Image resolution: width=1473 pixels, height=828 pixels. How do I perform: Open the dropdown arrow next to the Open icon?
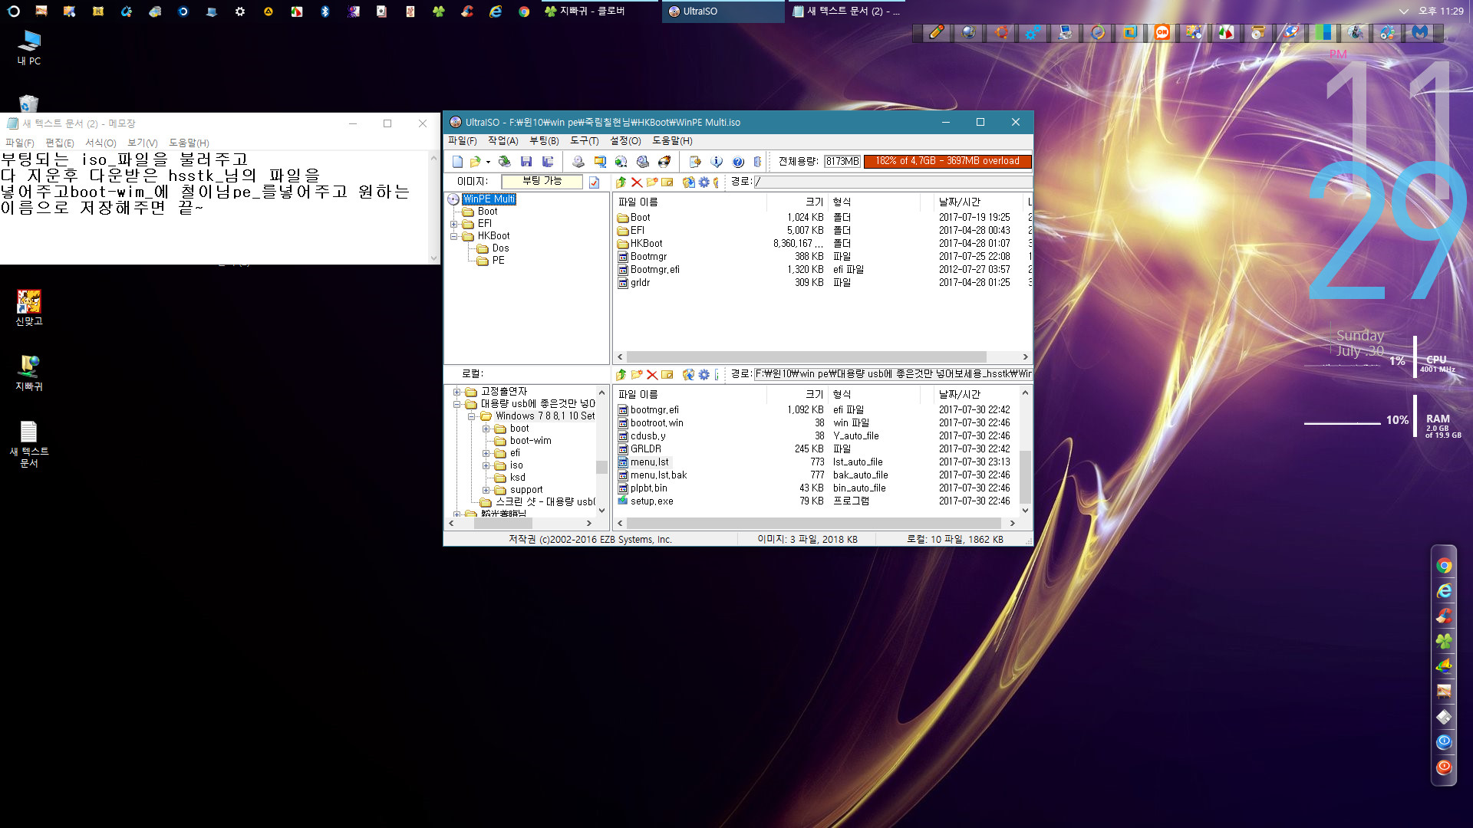point(488,162)
